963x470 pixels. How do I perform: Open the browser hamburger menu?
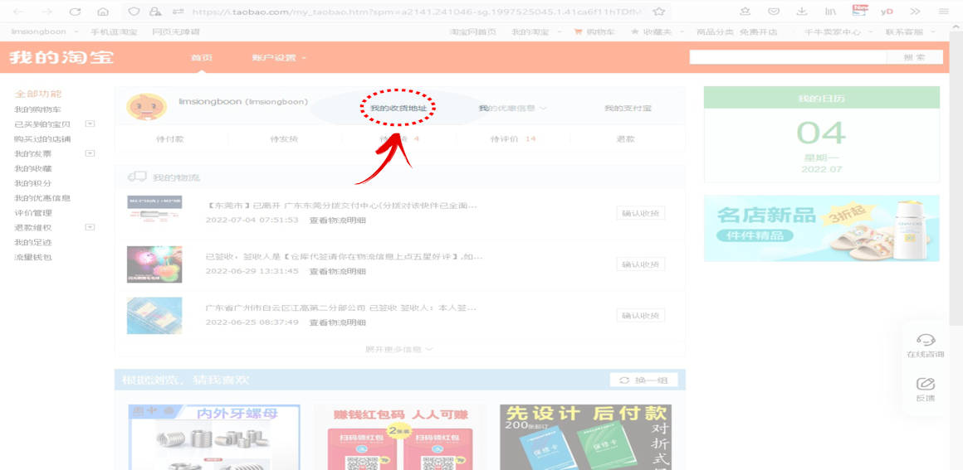[x=944, y=12]
